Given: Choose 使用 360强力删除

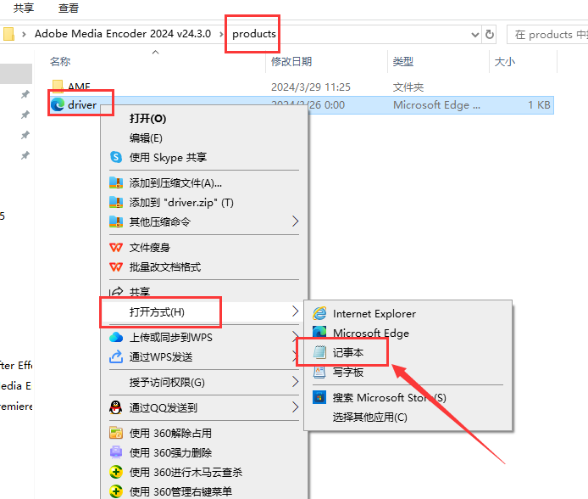Looking at the screenshot, I should [x=170, y=452].
